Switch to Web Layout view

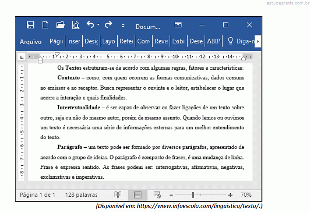157,195
